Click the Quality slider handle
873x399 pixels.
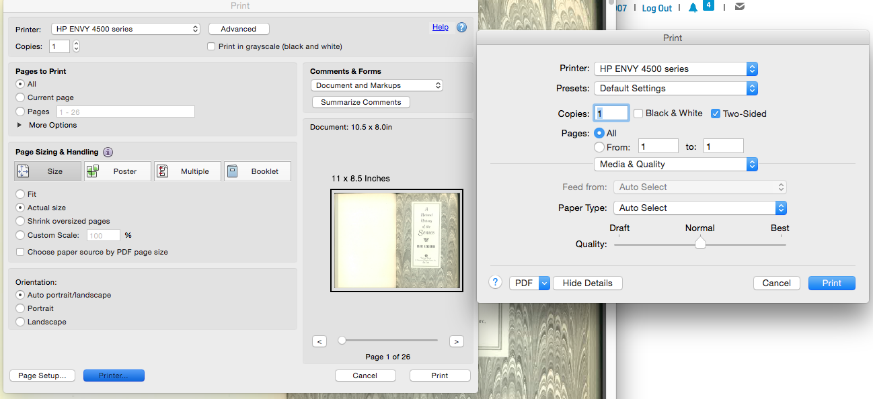point(700,244)
